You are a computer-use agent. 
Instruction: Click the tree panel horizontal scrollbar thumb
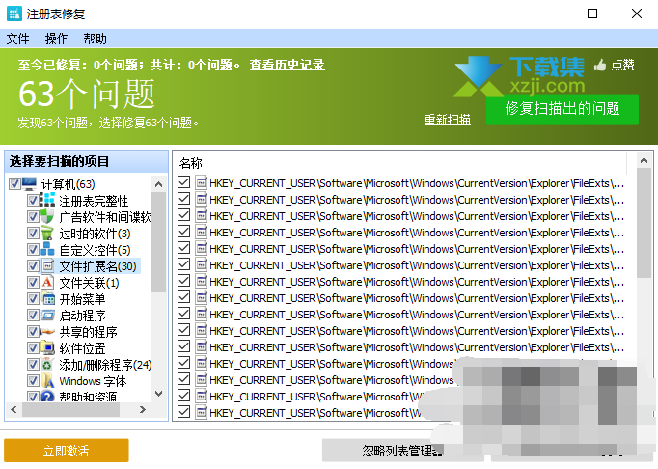[70, 409]
